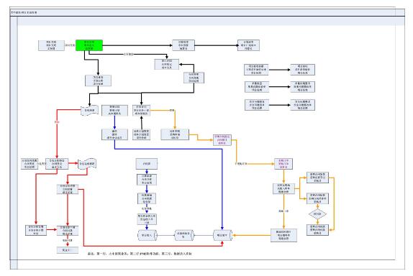The height and width of the screenshot is (276, 413).
Task: Click the diamond decision shape
Action: click(x=317, y=214)
